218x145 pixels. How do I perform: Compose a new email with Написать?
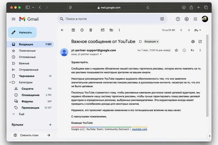22,32
